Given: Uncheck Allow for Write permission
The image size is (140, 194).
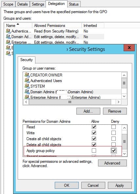Looking at the screenshot, I should pos(94,133).
